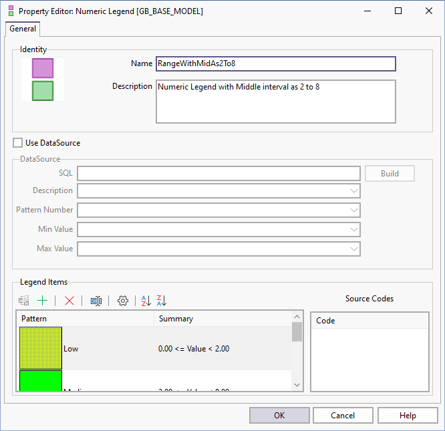The image size is (445, 431).
Task: Open Help for this dialog
Action: pos(408,416)
